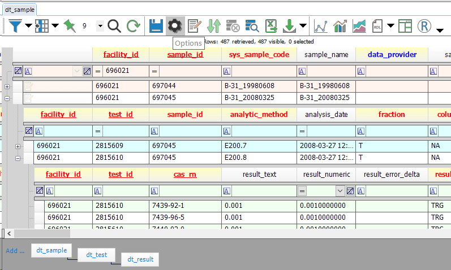Click the green and red sort arrows icon
This screenshot has height=270, width=451.
click(214, 26)
